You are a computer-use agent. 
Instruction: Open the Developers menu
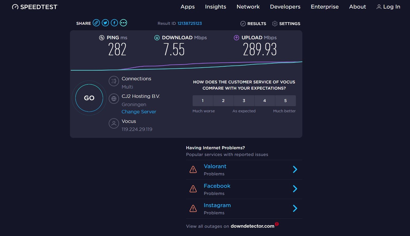pos(285,7)
